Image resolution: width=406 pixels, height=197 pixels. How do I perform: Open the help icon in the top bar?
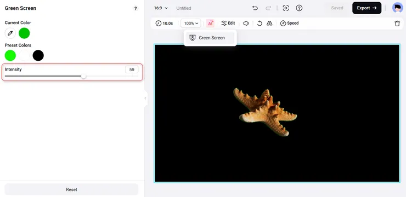point(299,8)
